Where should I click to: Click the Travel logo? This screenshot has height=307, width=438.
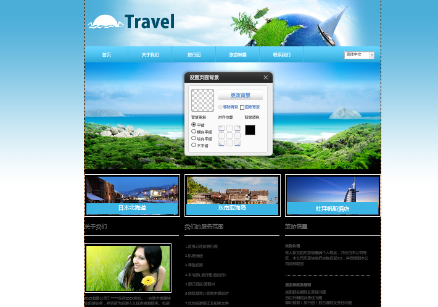[131, 22]
